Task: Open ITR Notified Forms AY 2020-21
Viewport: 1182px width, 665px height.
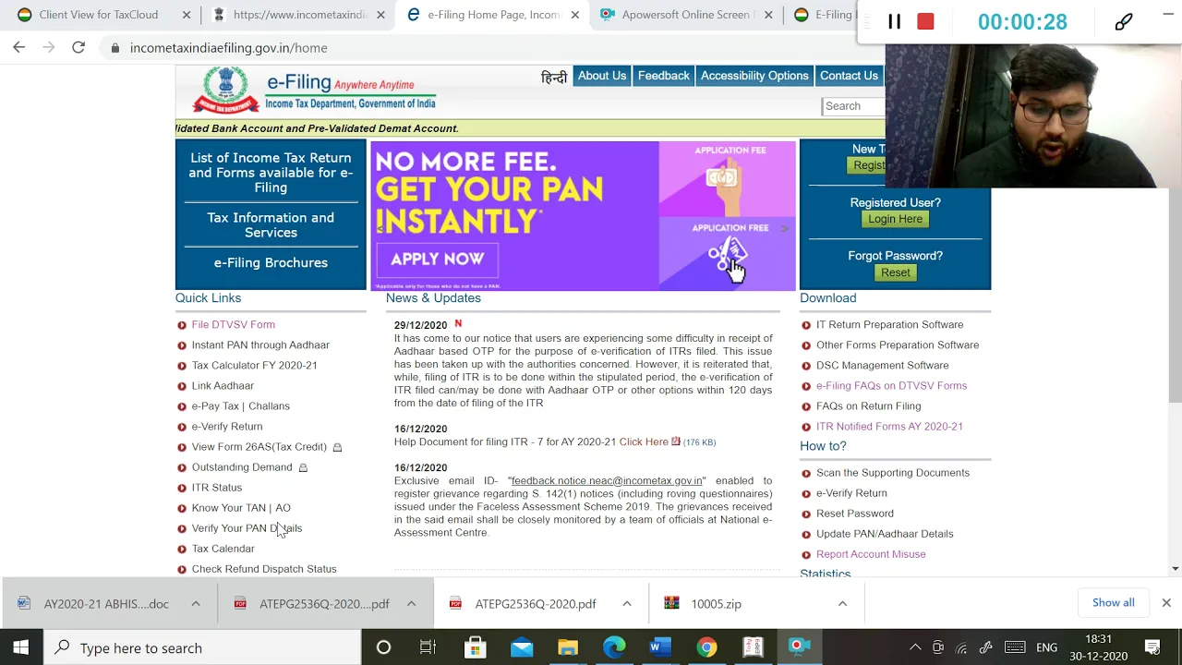Action: pyautogui.click(x=889, y=426)
